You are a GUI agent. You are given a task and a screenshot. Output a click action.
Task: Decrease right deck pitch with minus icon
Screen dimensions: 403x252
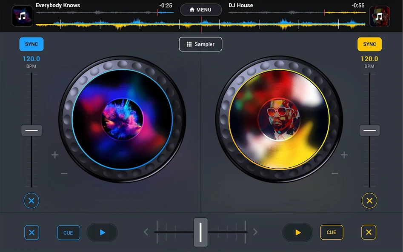334,173
